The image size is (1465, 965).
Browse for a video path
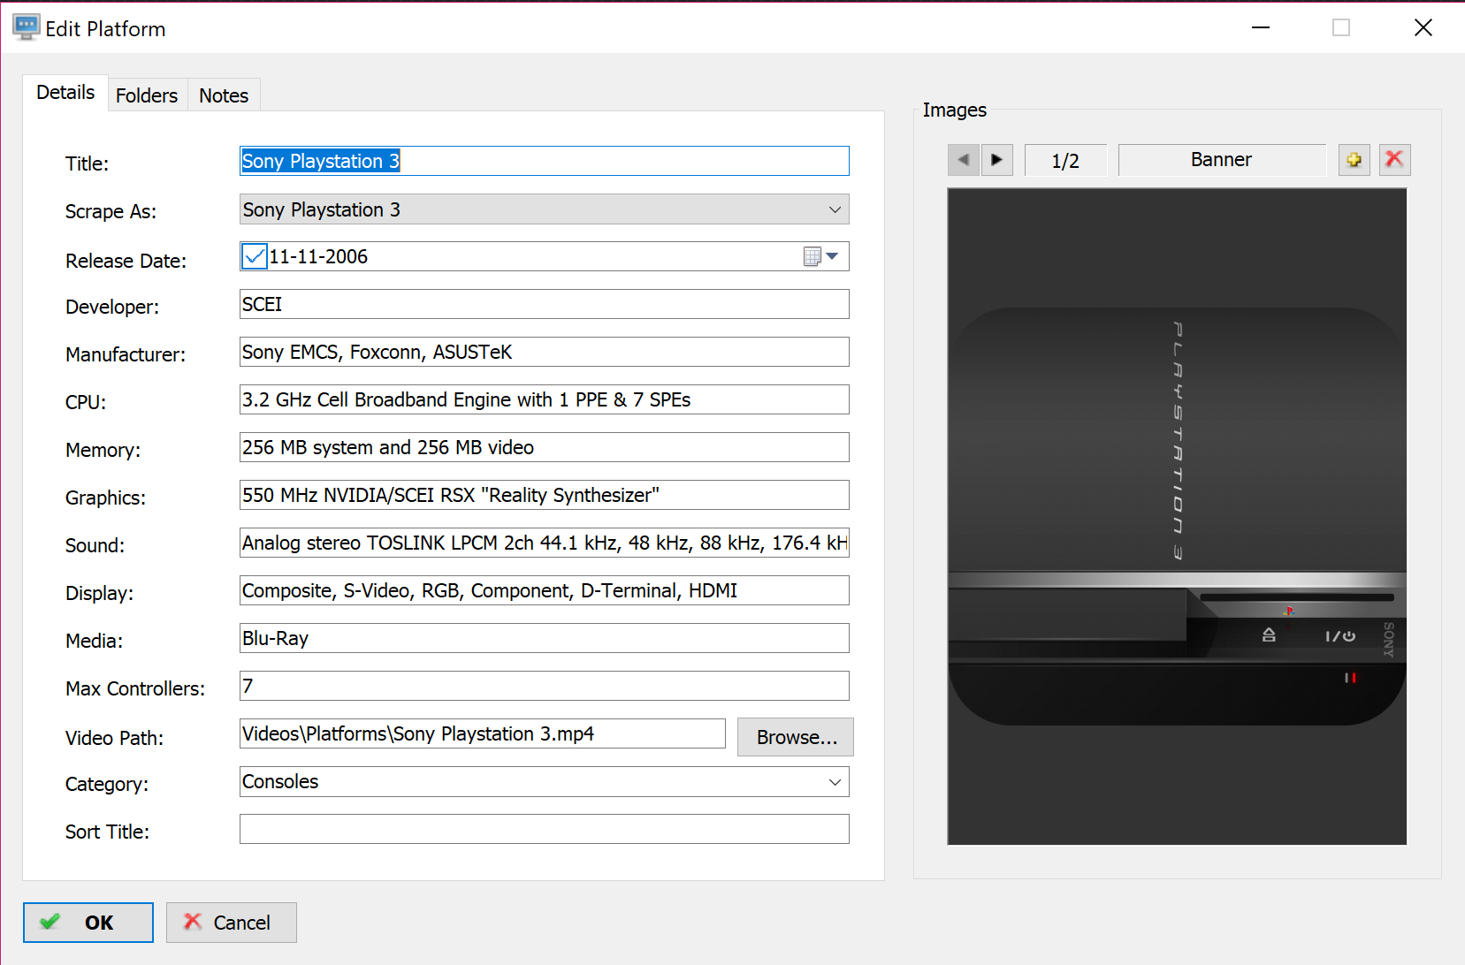pyautogui.click(x=796, y=737)
